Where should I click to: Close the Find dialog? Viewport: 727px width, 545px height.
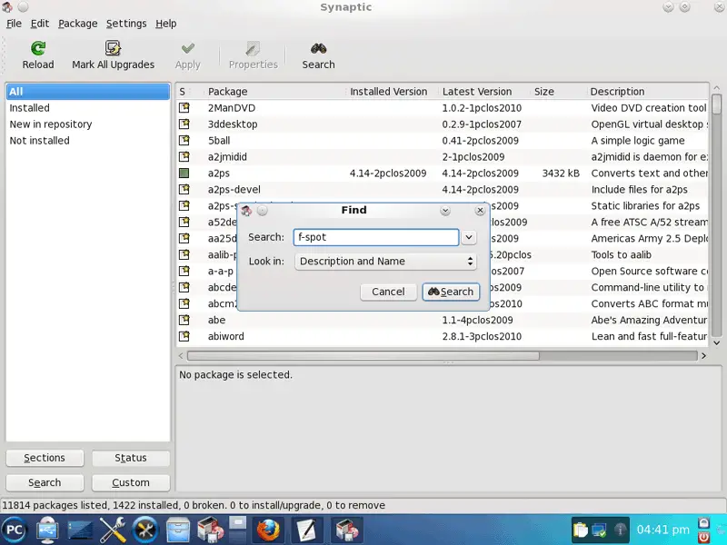(x=480, y=211)
